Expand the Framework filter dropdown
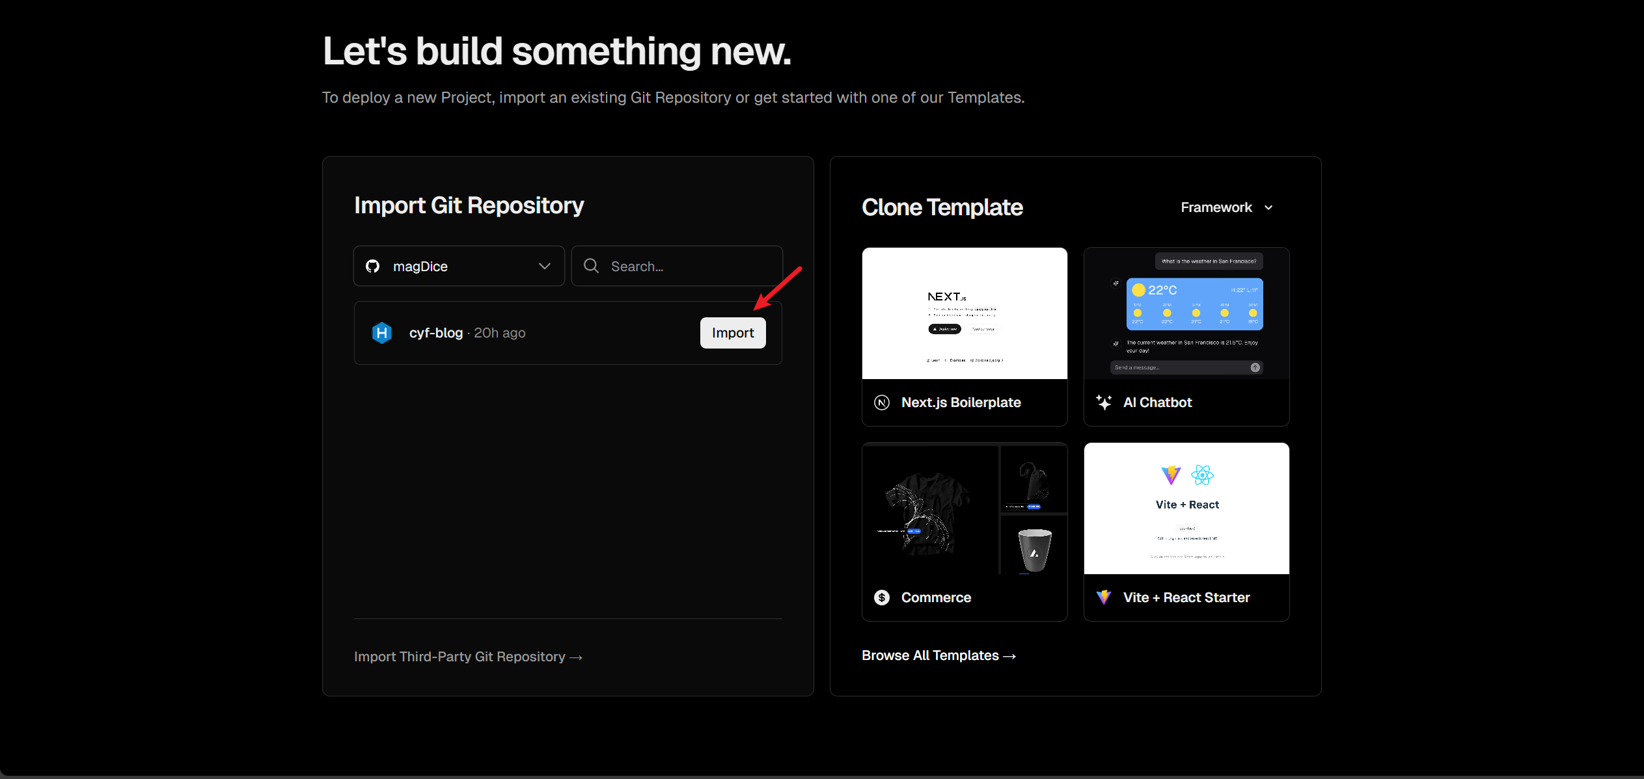Image resolution: width=1644 pixels, height=779 pixels. (1226, 207)
